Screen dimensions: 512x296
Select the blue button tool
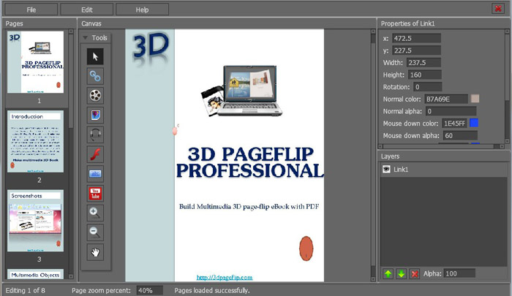pyautogui.click(x=95, y=174)
